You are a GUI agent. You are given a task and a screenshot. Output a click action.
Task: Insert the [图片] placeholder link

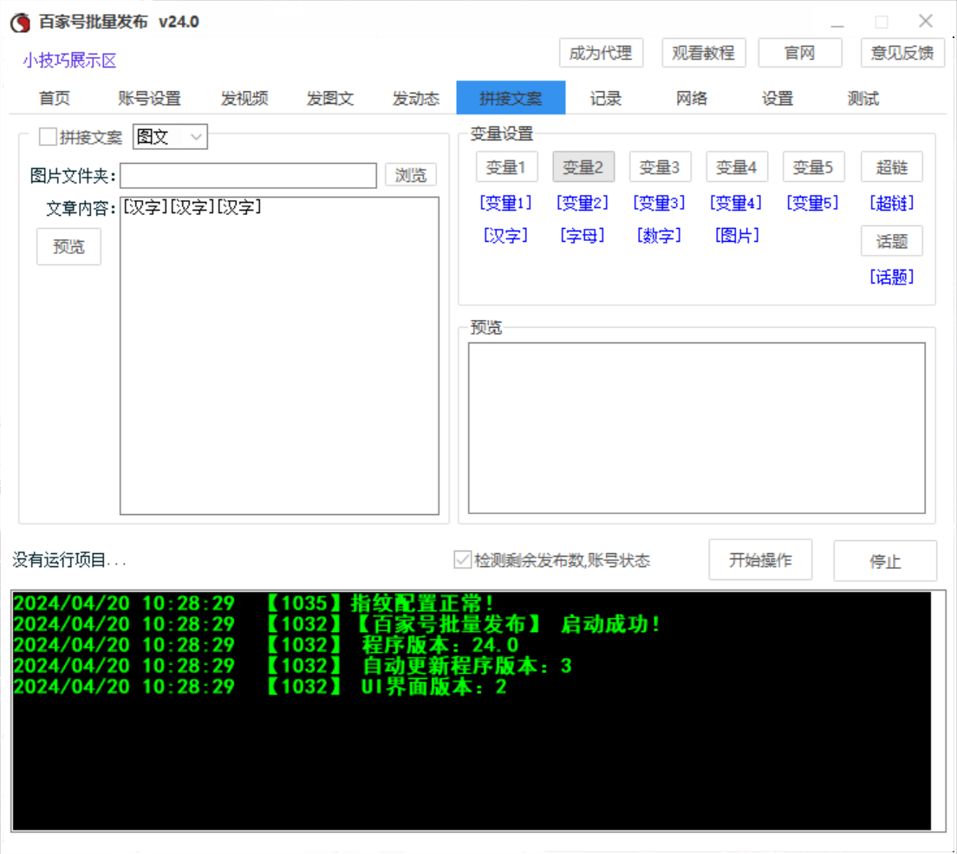pos(737,236)
